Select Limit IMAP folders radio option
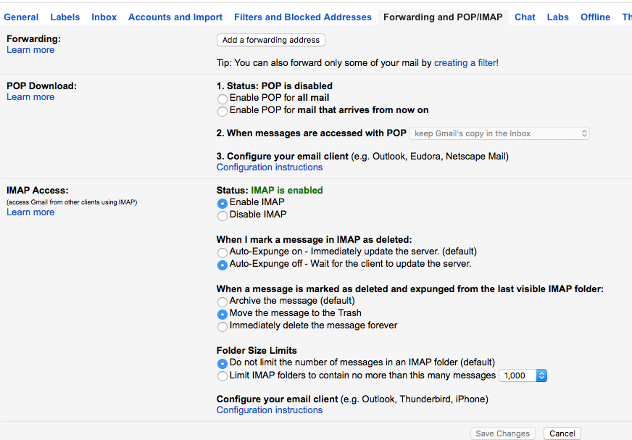The image size is (632, 440). (223, 376)
